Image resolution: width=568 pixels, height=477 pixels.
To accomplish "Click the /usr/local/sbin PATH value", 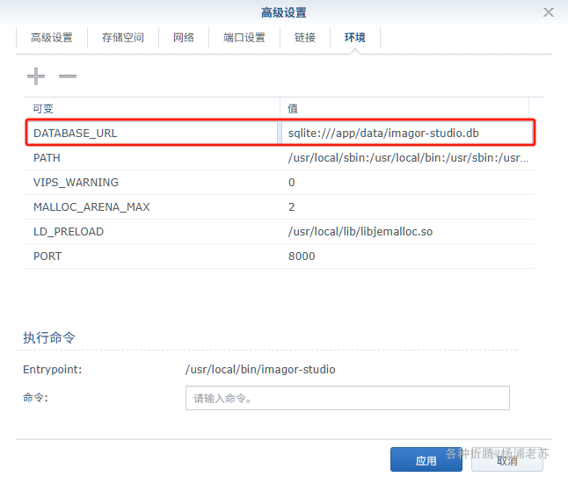I will click(408, 158).
